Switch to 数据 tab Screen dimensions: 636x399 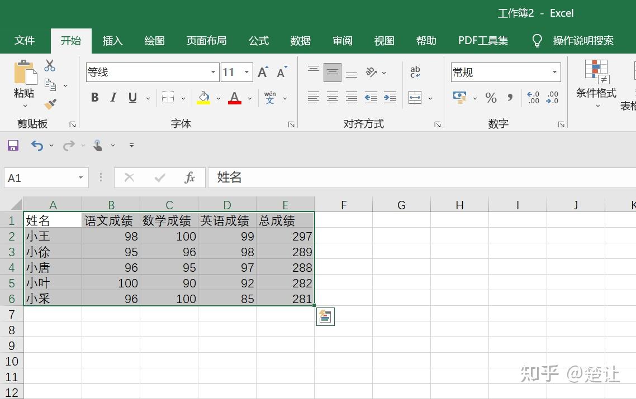[301, 41]
